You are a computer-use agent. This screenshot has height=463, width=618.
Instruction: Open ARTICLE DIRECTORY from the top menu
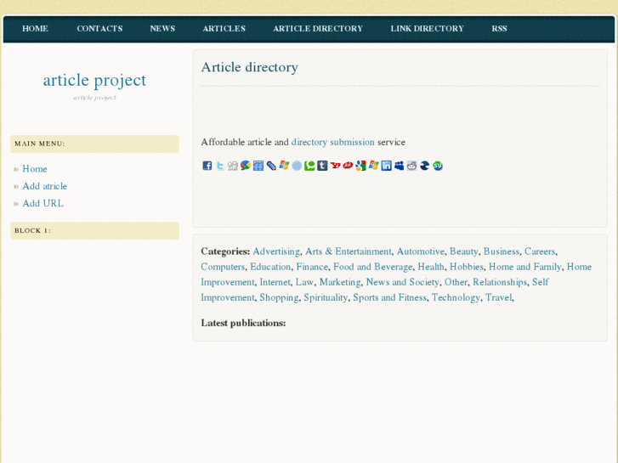point(318,29)
